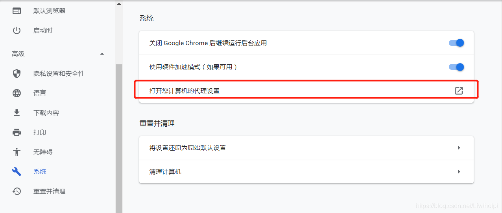
Task: Click the default browser icon in sidebar
Action: [17, 11]
